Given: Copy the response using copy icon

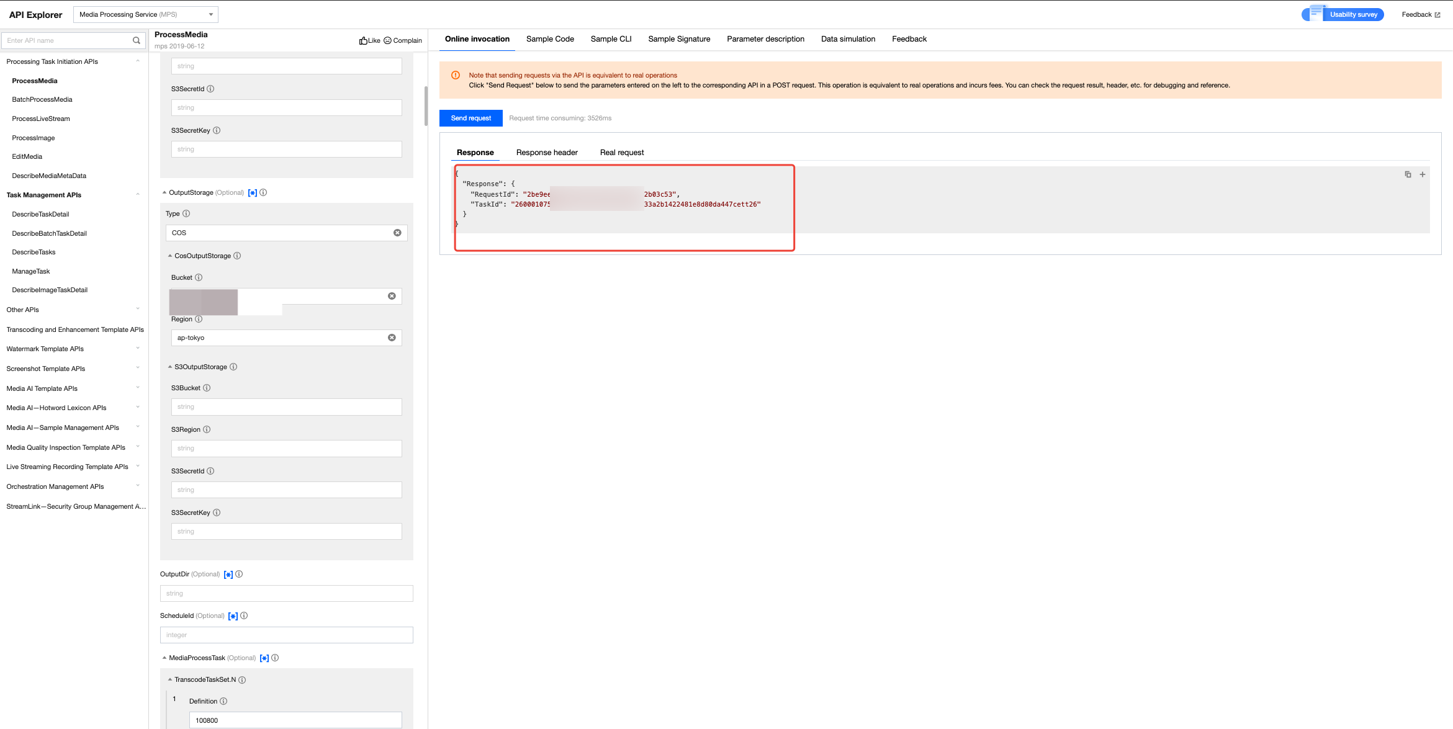Looking at the screenshot, I should click(1408, 175).
